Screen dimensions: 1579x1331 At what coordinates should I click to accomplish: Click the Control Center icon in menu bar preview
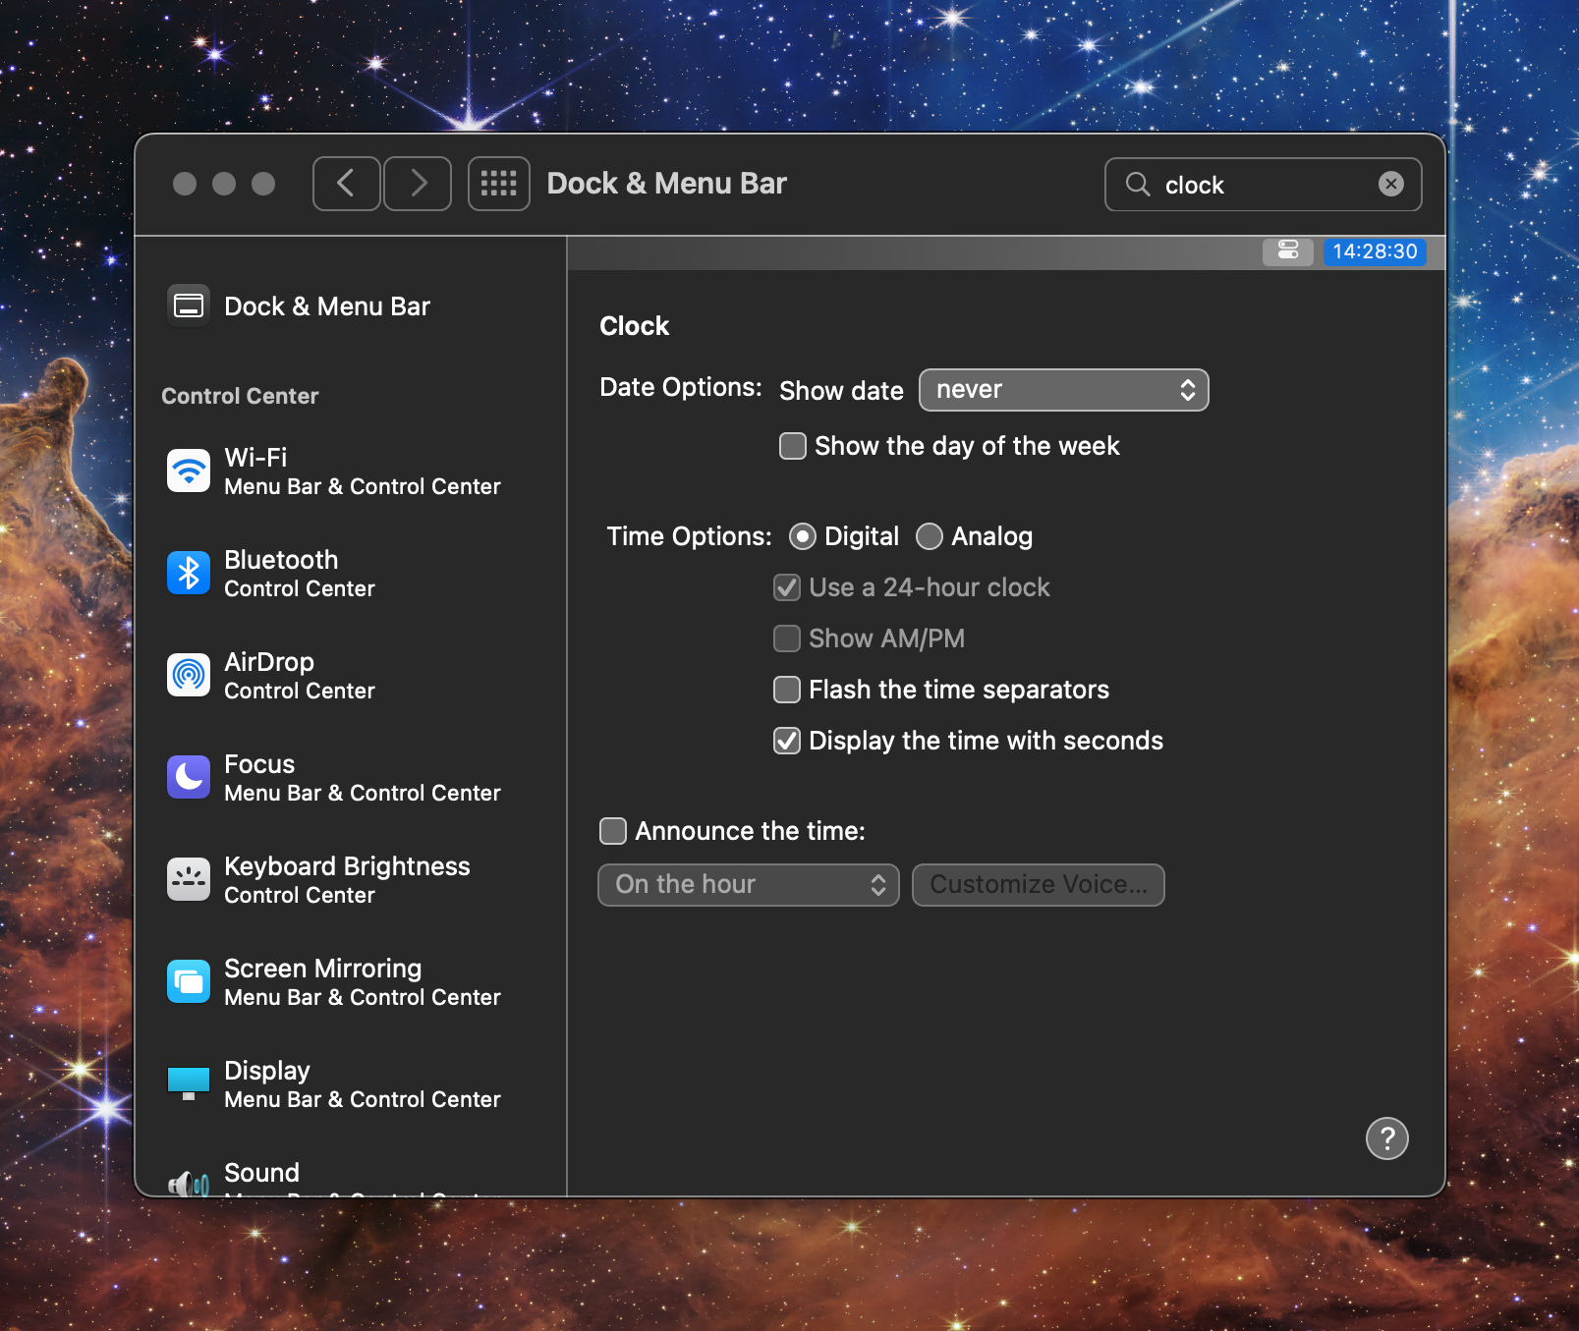point(1287,251)
